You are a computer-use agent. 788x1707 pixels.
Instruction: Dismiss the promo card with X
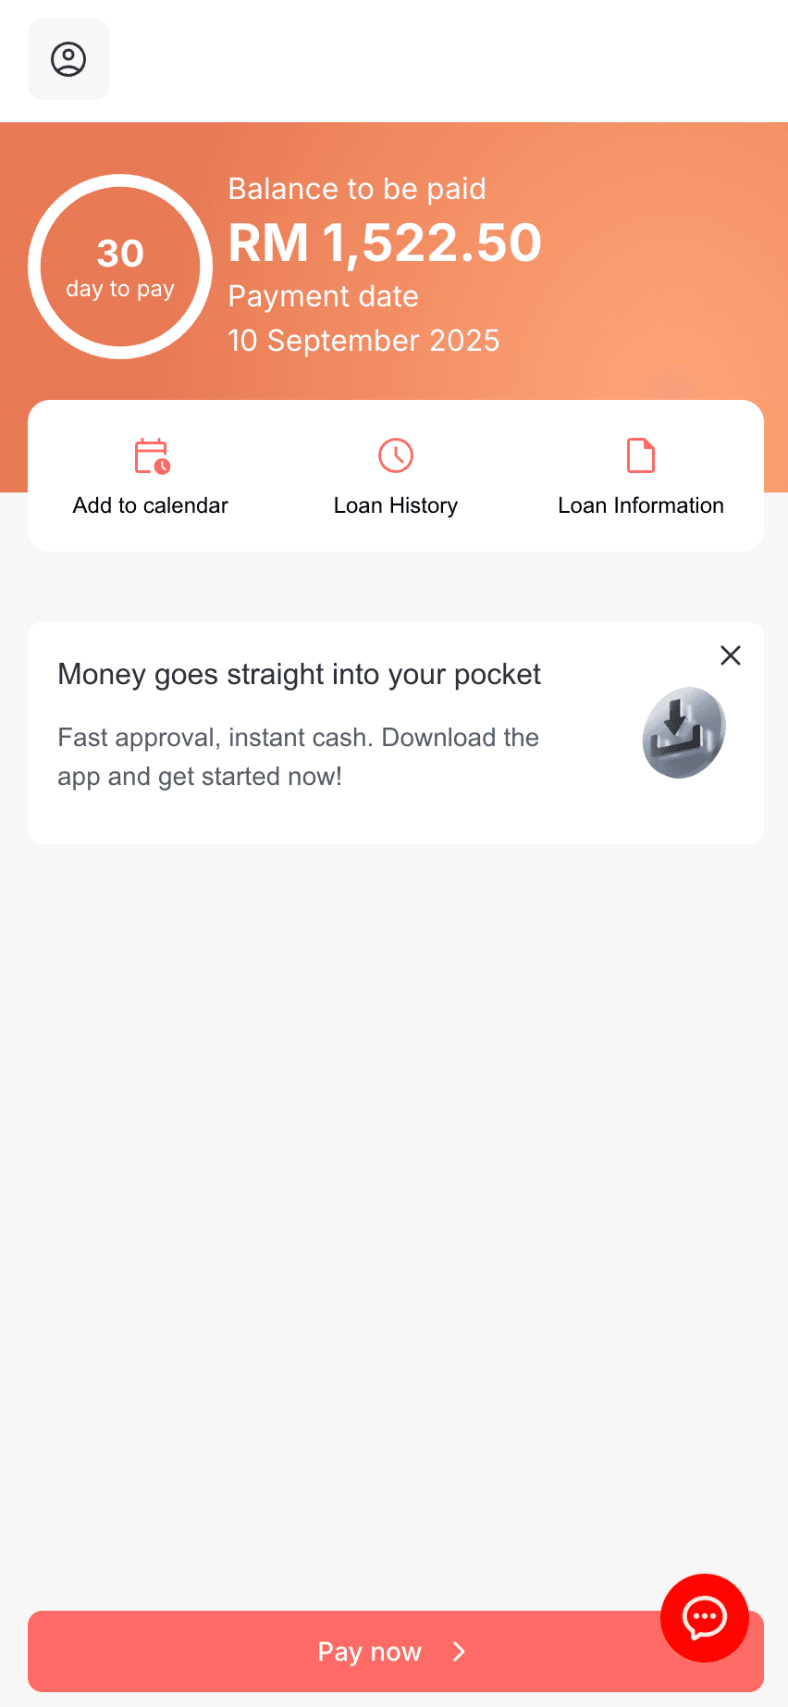point(731,655)
